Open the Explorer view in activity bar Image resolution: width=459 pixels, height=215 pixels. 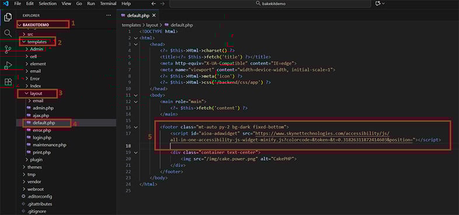point(8,17)
